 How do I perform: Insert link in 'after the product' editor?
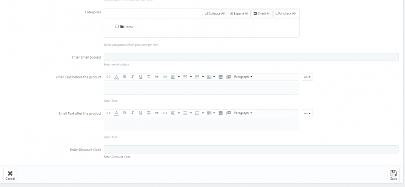pos(165,113)
